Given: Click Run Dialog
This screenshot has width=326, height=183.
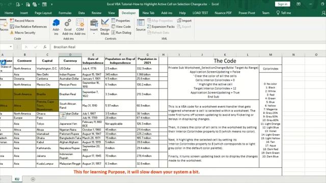Looking at the screenshot, I should [x=121, y=33].
